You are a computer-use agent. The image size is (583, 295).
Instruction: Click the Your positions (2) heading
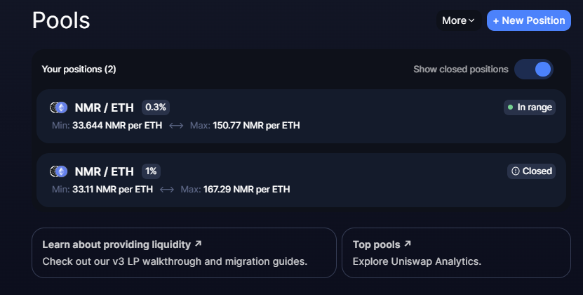(x=79, y=70)
